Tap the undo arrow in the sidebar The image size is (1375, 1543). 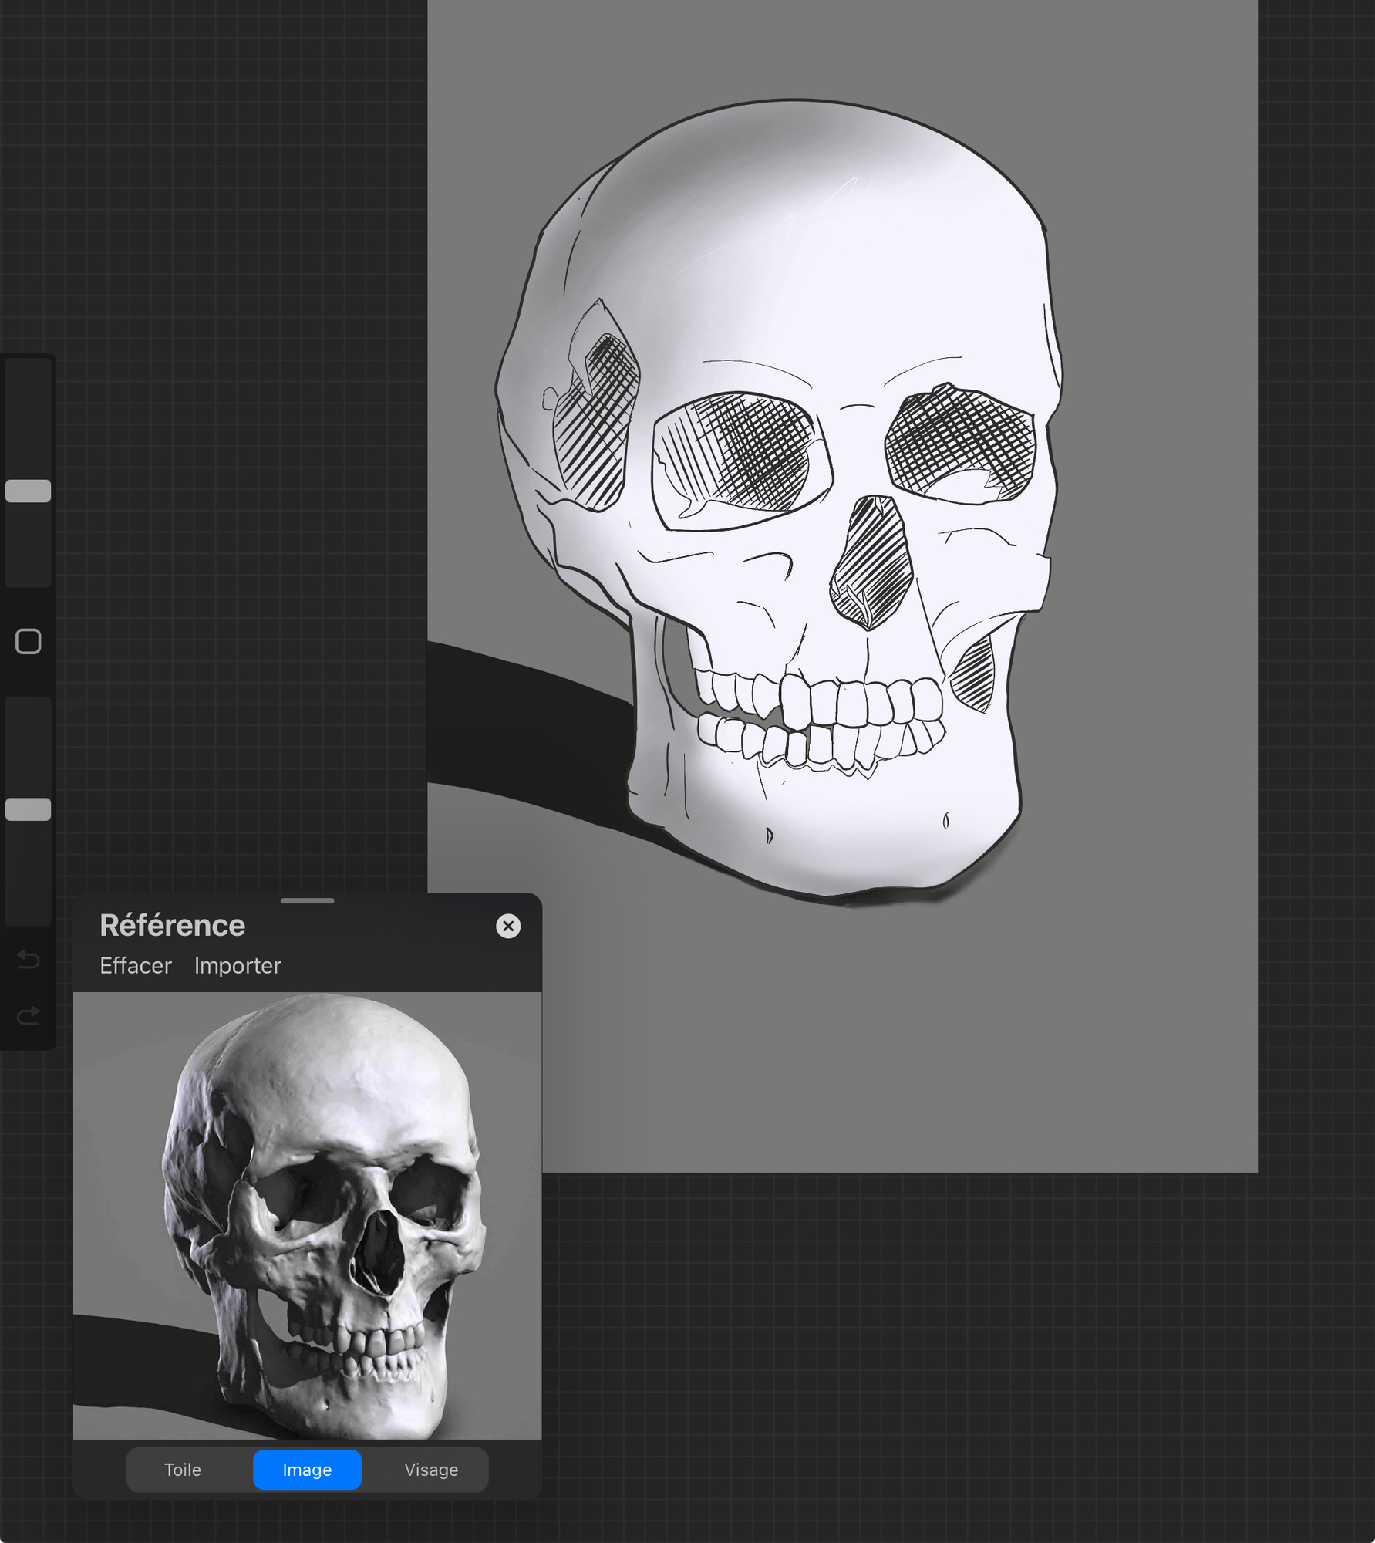(29, 959)
